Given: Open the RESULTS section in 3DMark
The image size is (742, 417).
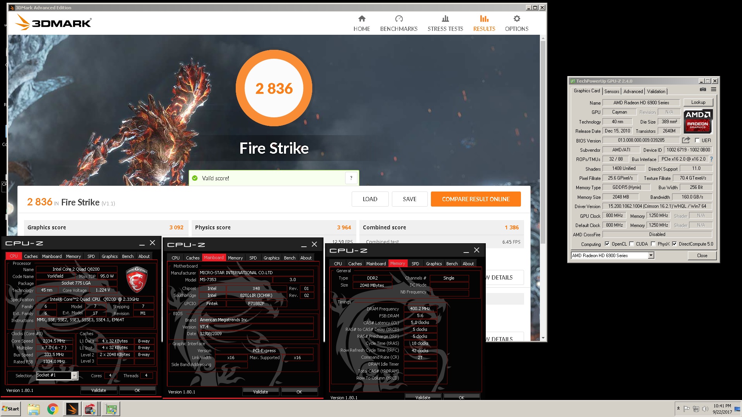Looking at the screenshot, I should 484,24.
